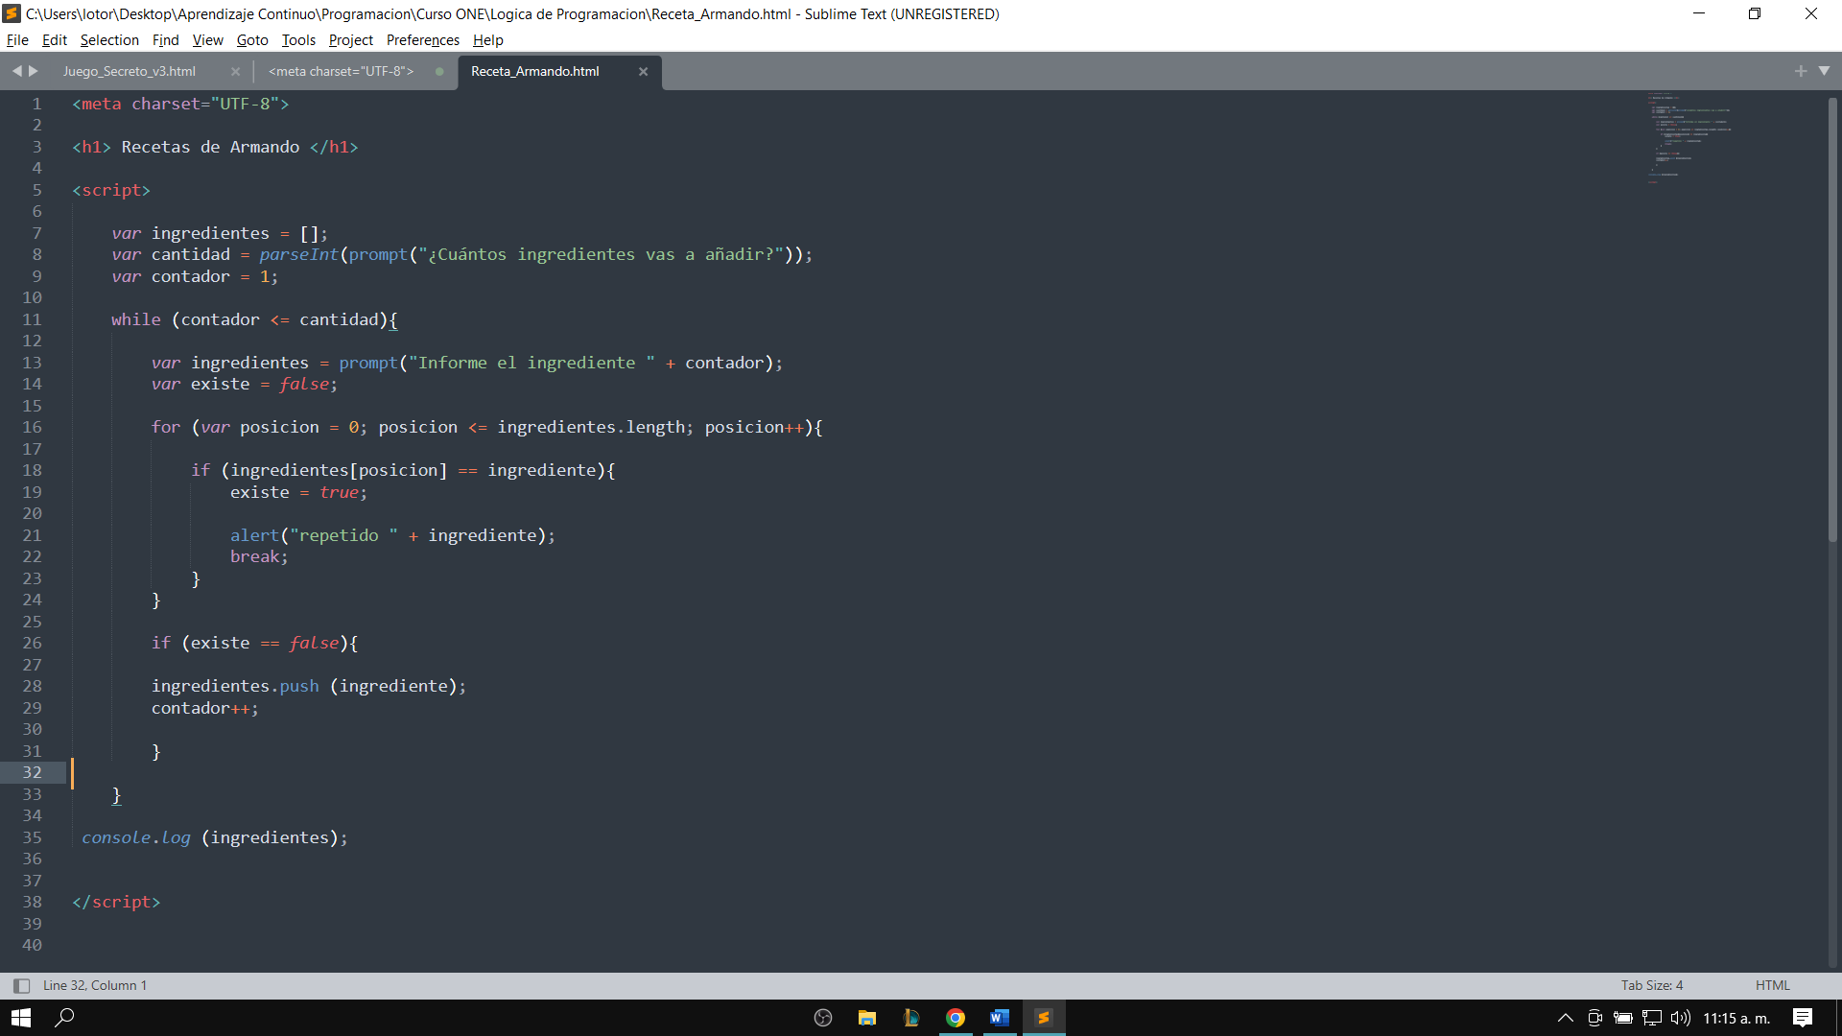Image resolution: width=1842 pixels, height=1036 pixels.
Task: Select the Receta_Armando.html tab
Action: click(535, 72)
